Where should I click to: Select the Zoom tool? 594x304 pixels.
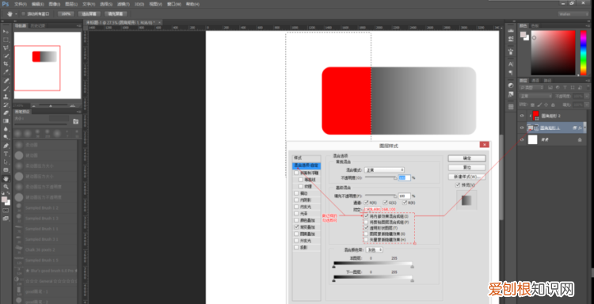point(6,187)
